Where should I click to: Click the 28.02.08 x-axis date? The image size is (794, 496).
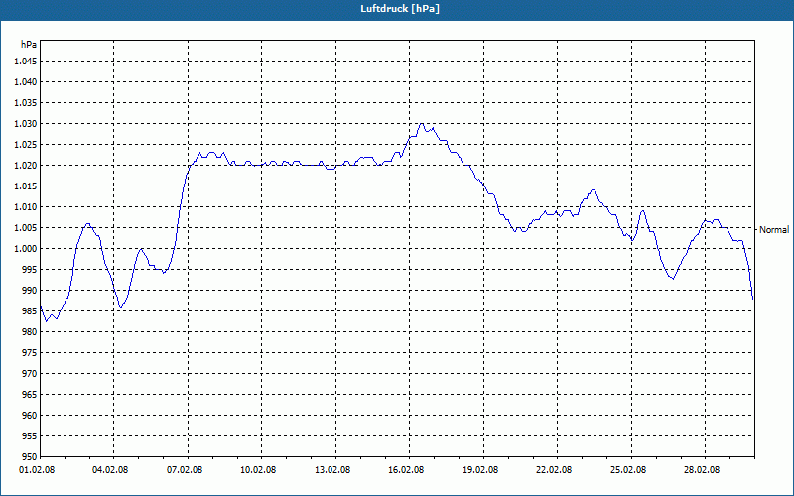702,470
